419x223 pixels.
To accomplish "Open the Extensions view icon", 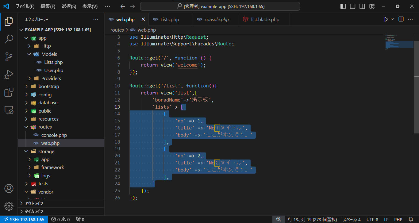I will tap(9, 92).
